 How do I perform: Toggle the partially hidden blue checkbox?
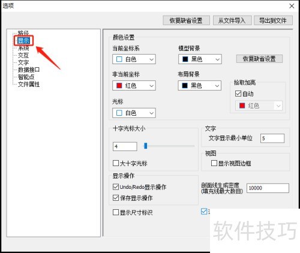pyautogui.click(x=204, y=212)
